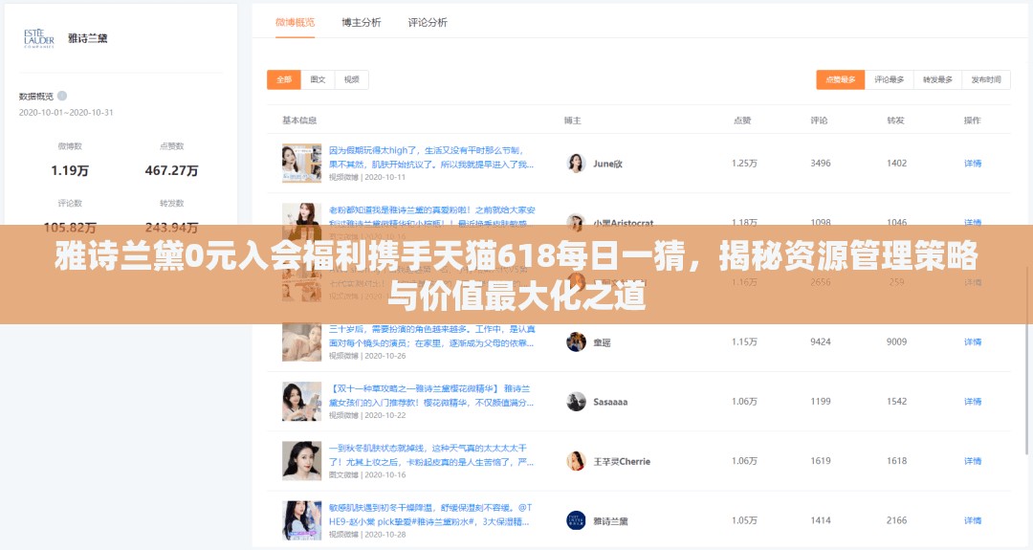Click the 2166 reposts cell
The height and width of the screenshot is (550, 1033).
[x=896, y=520]
